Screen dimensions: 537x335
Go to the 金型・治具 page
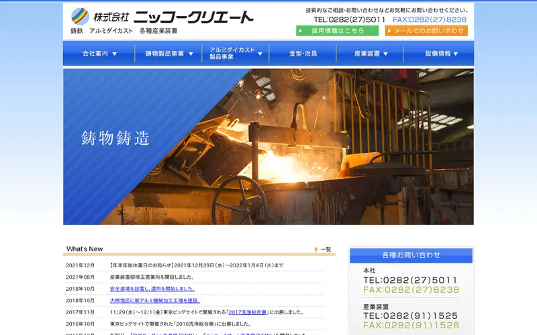click(x=303, y=54)
